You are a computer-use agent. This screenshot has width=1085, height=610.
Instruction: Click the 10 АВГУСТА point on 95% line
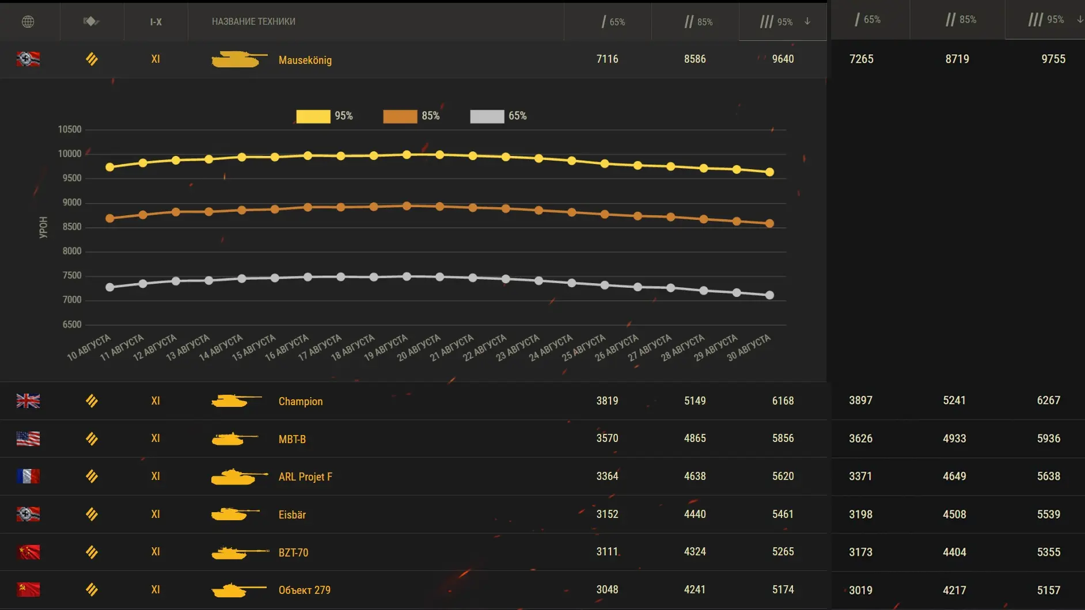tap(110, 167)
